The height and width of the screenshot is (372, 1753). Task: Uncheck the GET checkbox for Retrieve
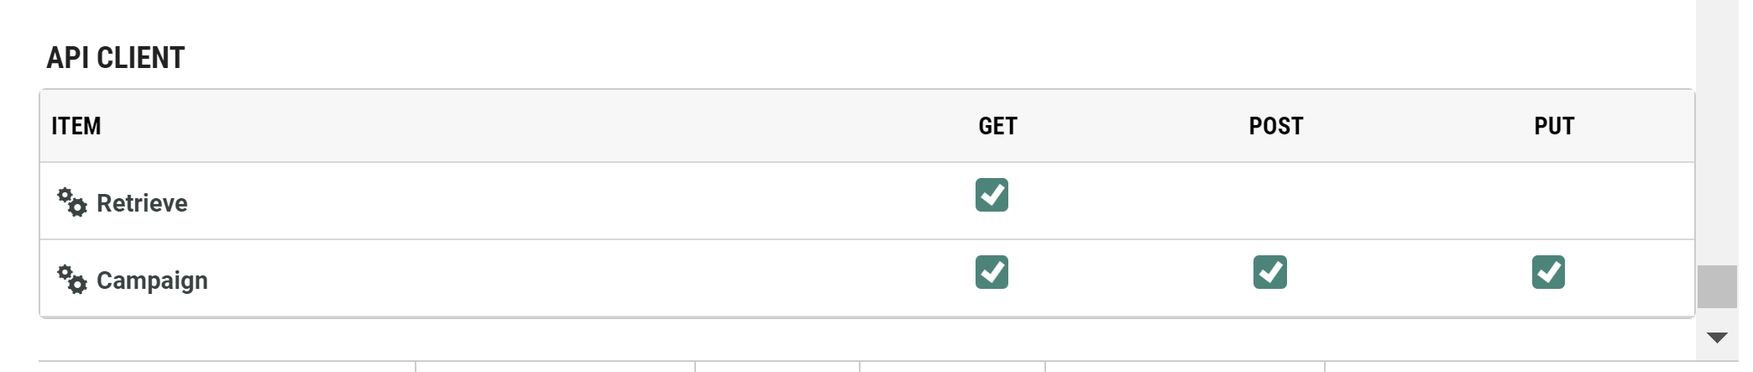tap(992, 195)
